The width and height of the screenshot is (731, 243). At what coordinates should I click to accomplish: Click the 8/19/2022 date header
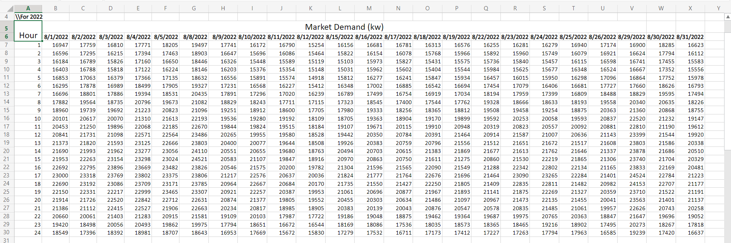(x=457, y=37)
